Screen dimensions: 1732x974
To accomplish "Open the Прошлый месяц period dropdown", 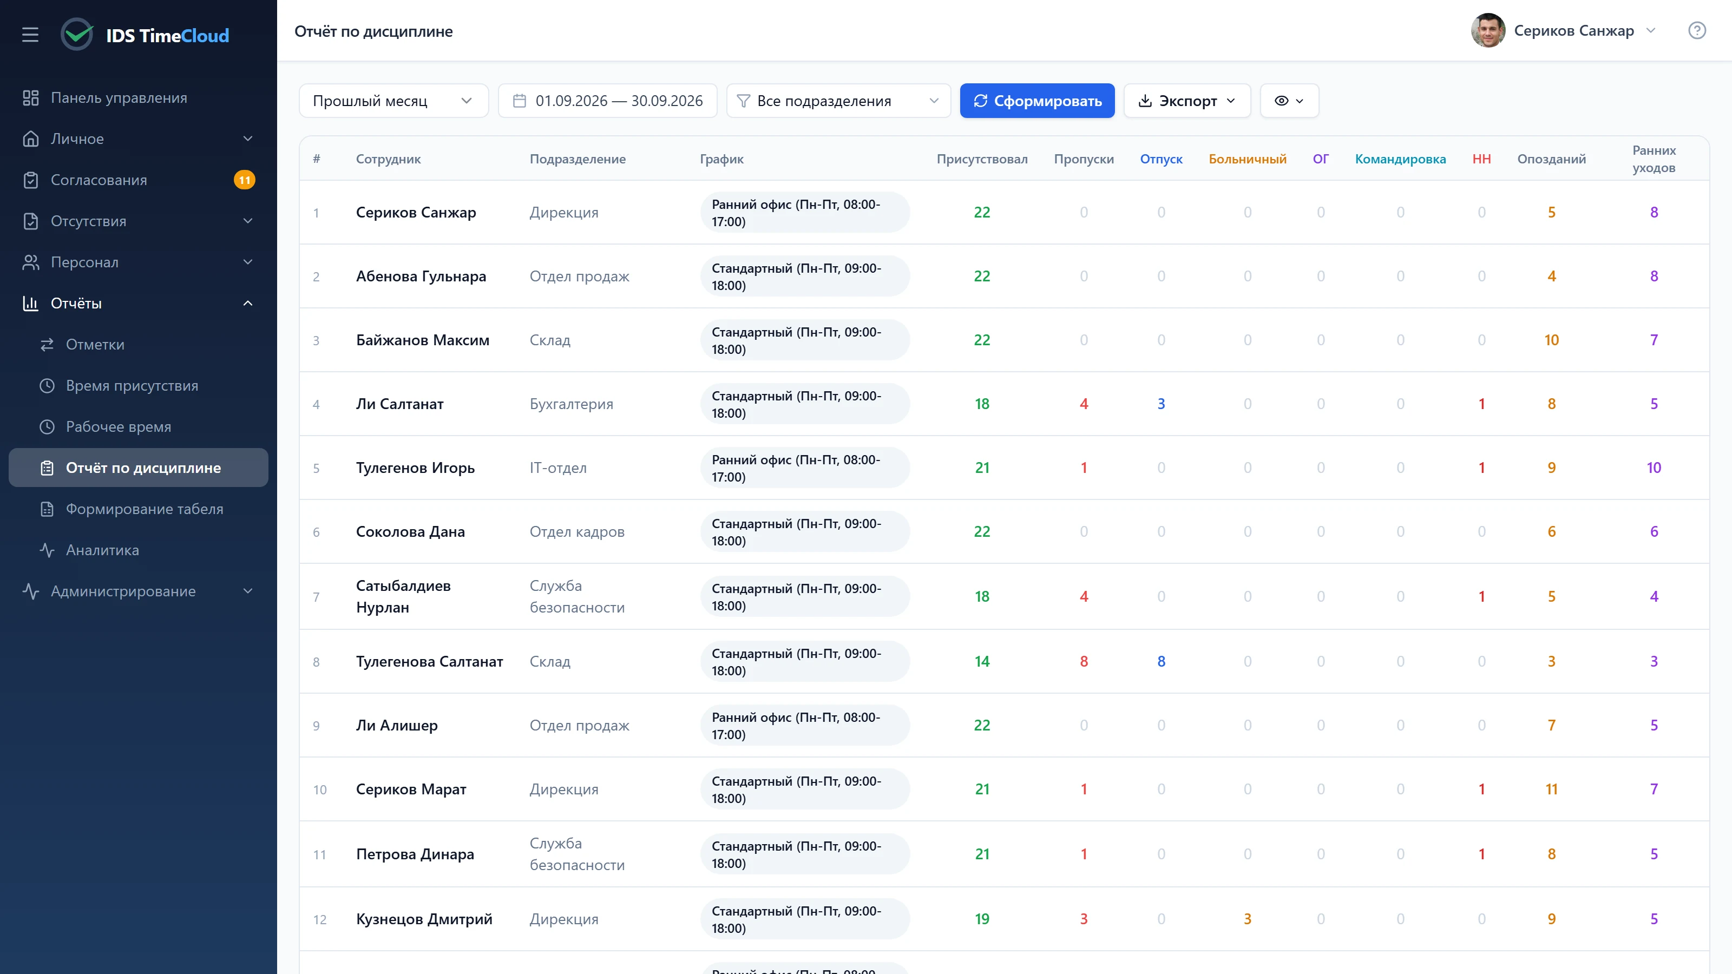I will (x=393, y=101).
